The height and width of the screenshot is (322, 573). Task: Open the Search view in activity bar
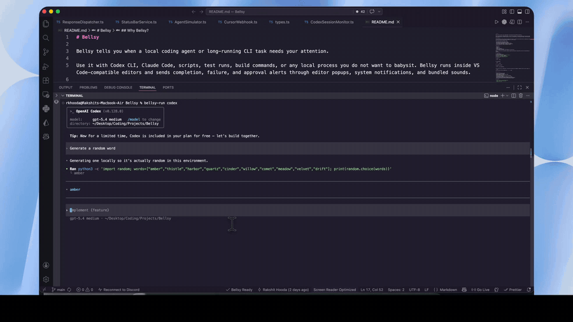[46, 38]
